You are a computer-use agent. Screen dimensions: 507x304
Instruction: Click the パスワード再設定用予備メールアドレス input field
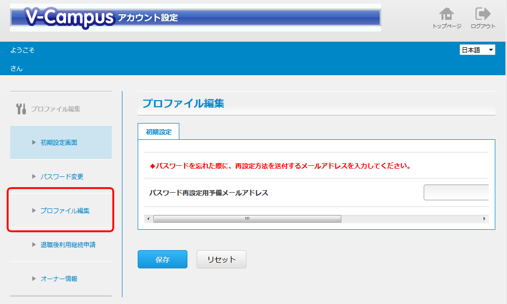click(456, 193)
